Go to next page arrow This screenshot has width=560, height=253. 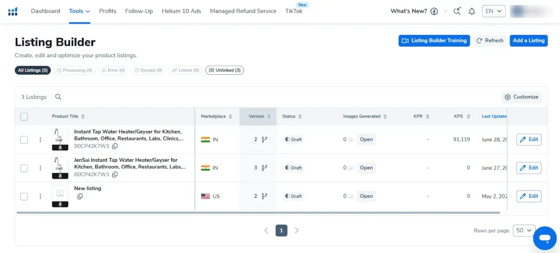coord(296,231)
